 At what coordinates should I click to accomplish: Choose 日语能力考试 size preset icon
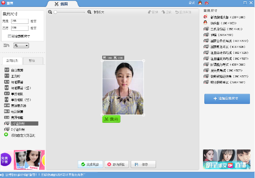pyautogui.click(x=206, y=64)
